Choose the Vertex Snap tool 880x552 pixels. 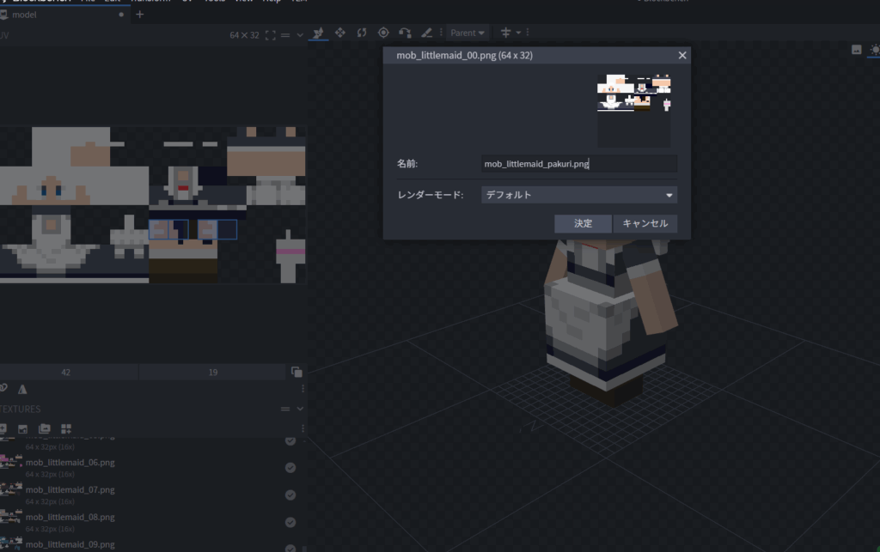[405, 33]
